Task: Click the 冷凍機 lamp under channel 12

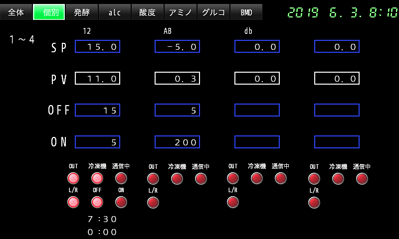Action: (x=97, y=178)
